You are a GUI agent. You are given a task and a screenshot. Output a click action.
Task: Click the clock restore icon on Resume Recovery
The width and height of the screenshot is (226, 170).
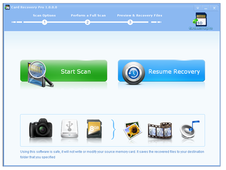point(133,73)
